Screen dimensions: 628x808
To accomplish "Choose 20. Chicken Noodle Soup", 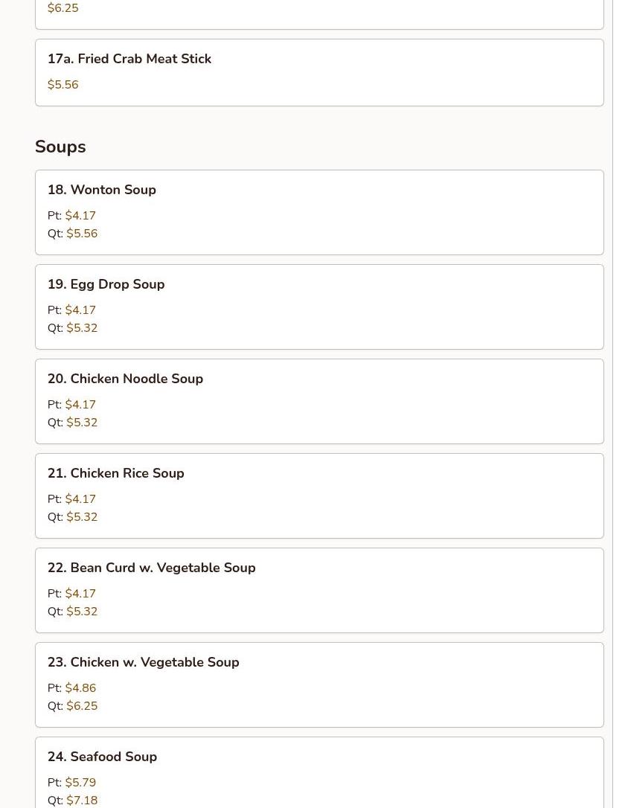I will point(319,402).
